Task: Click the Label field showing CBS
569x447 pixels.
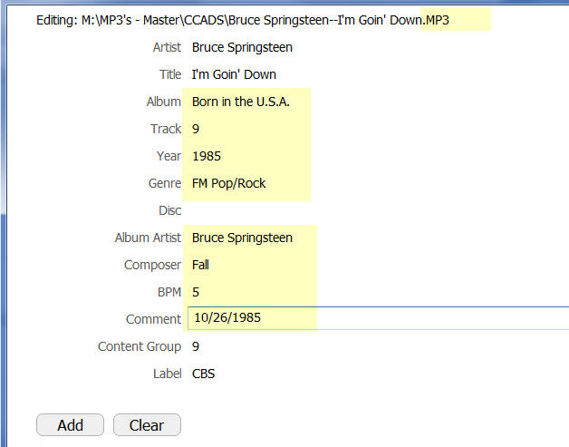Action: point(204,374)
